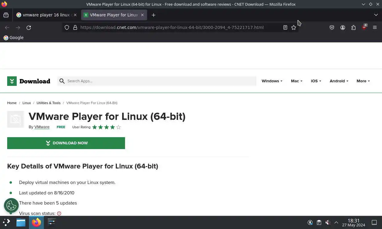Open Dolphin file manager in taskbar

pos(21,222)
